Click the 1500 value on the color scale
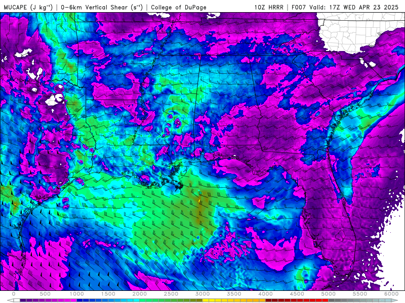The width and height of the screenshot is (405, 303). click(x=108, y=294)
